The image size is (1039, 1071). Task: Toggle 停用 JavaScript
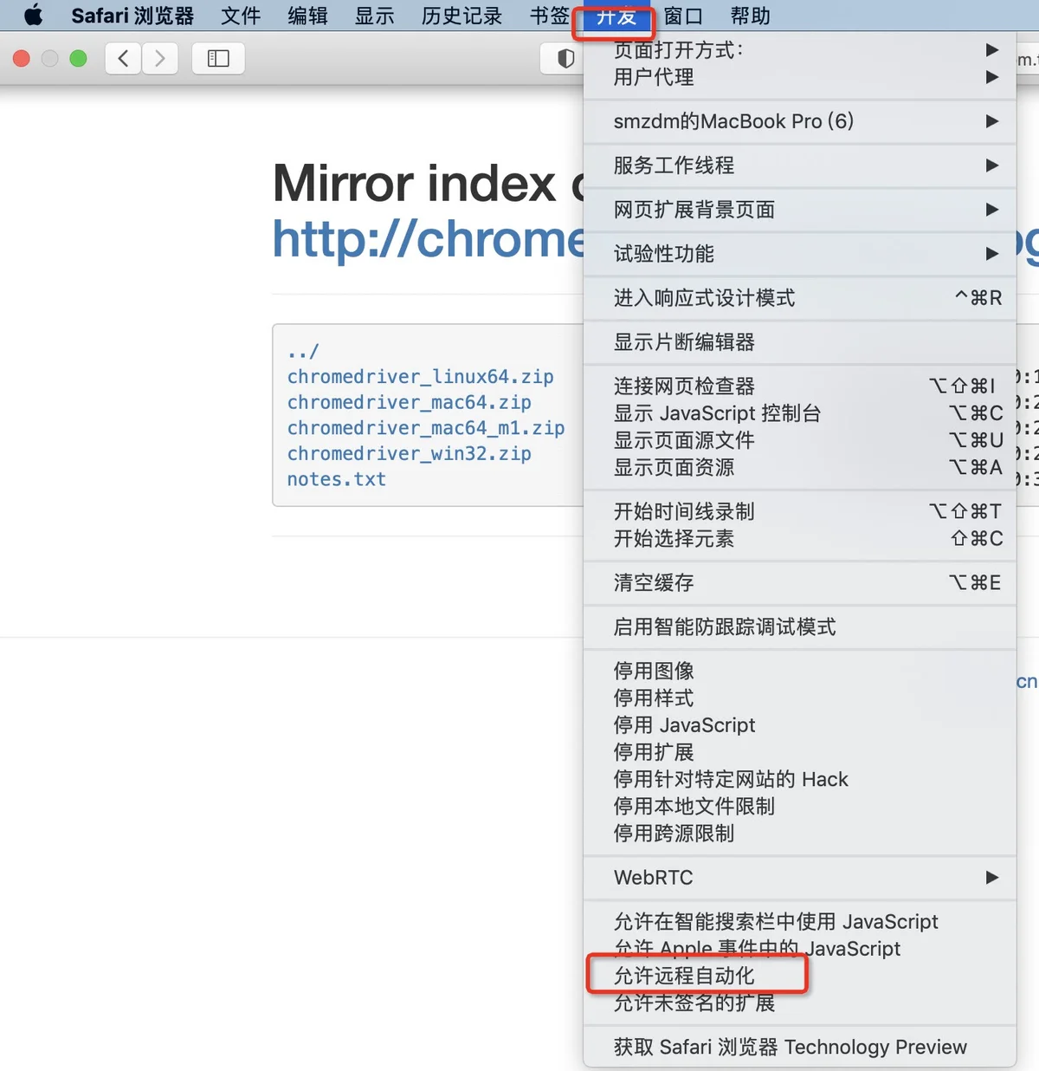point(800,724)
